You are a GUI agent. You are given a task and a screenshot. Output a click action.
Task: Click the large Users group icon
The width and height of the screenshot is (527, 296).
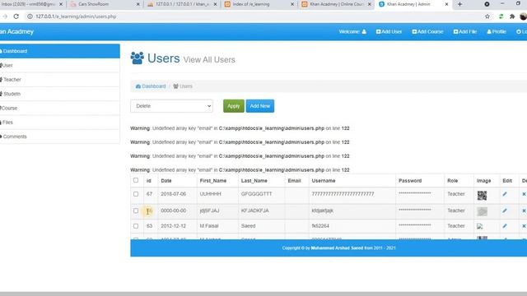coord(138,58)
